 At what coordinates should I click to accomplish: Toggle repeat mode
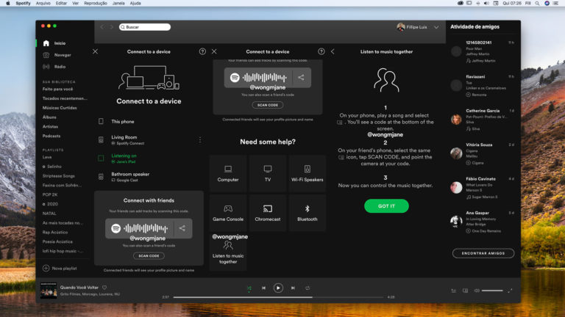pyautogui.click(x=308, y=288)
